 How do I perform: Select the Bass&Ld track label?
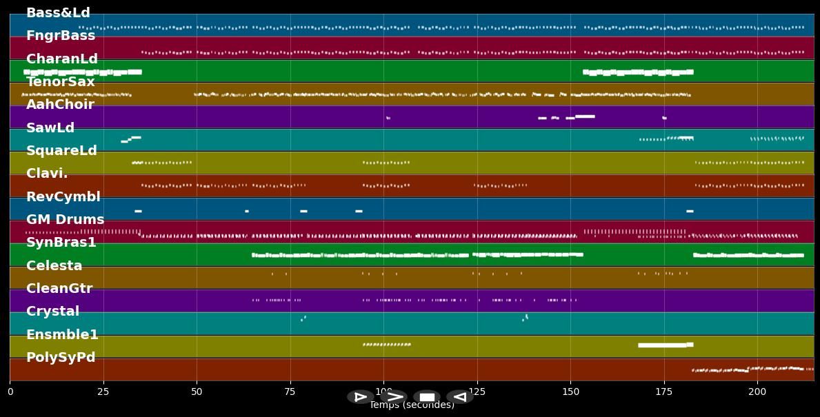(x=58, y=12)
